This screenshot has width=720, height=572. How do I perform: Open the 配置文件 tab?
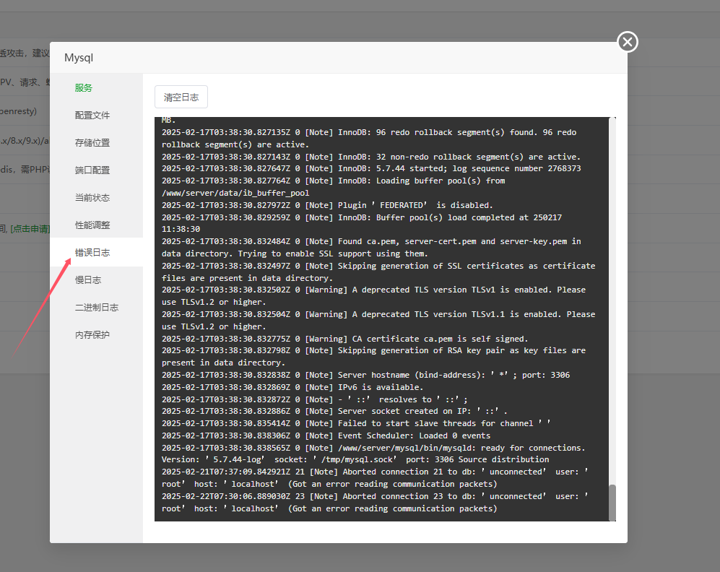click(92, 116)
